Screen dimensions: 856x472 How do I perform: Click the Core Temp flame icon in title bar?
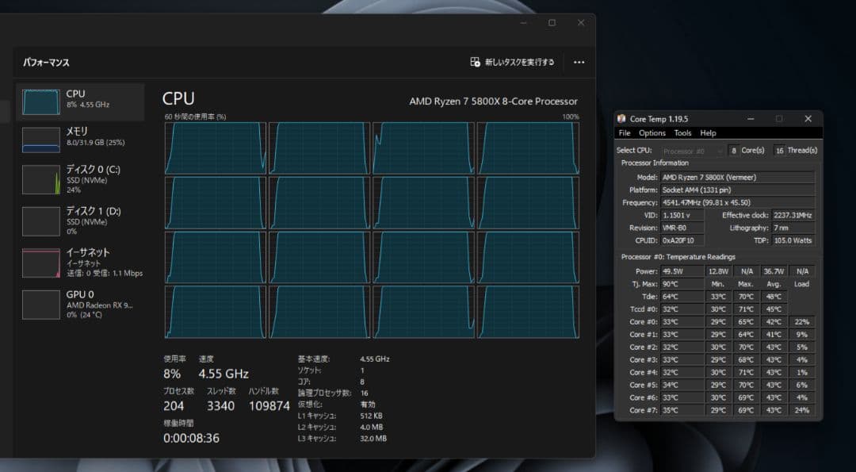619,118
